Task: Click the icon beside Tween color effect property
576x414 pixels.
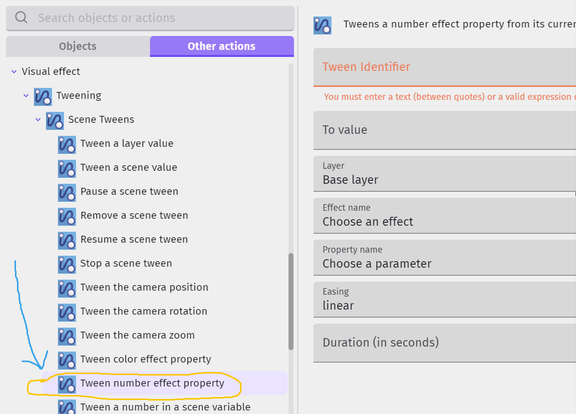Action: [67, 360]
